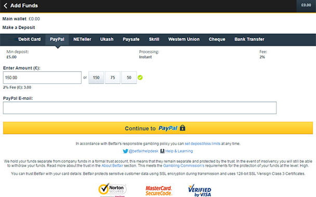Select the Cheque tab
Viewport: 316px width, 197px height.
(x=217, y=40)
